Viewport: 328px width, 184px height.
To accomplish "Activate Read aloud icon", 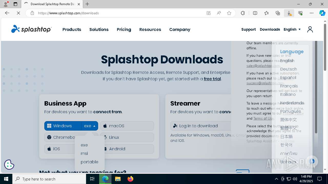I will point(219,13).
